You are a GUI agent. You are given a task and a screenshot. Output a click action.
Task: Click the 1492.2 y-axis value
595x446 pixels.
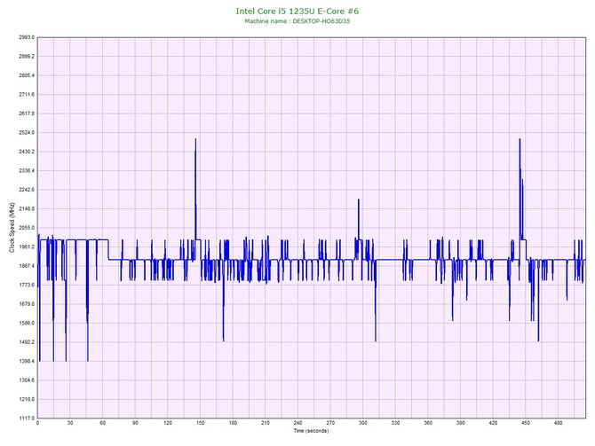click(x=27, y=342)
